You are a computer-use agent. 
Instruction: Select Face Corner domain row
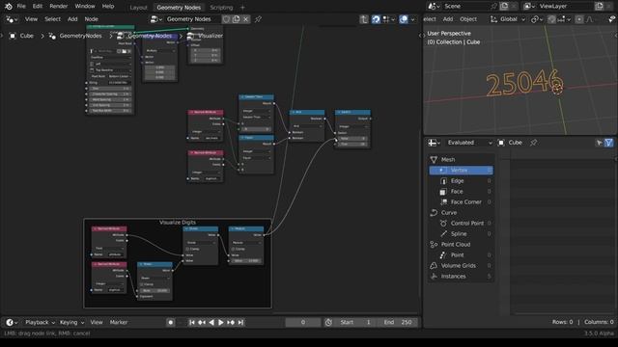(461, 201)
